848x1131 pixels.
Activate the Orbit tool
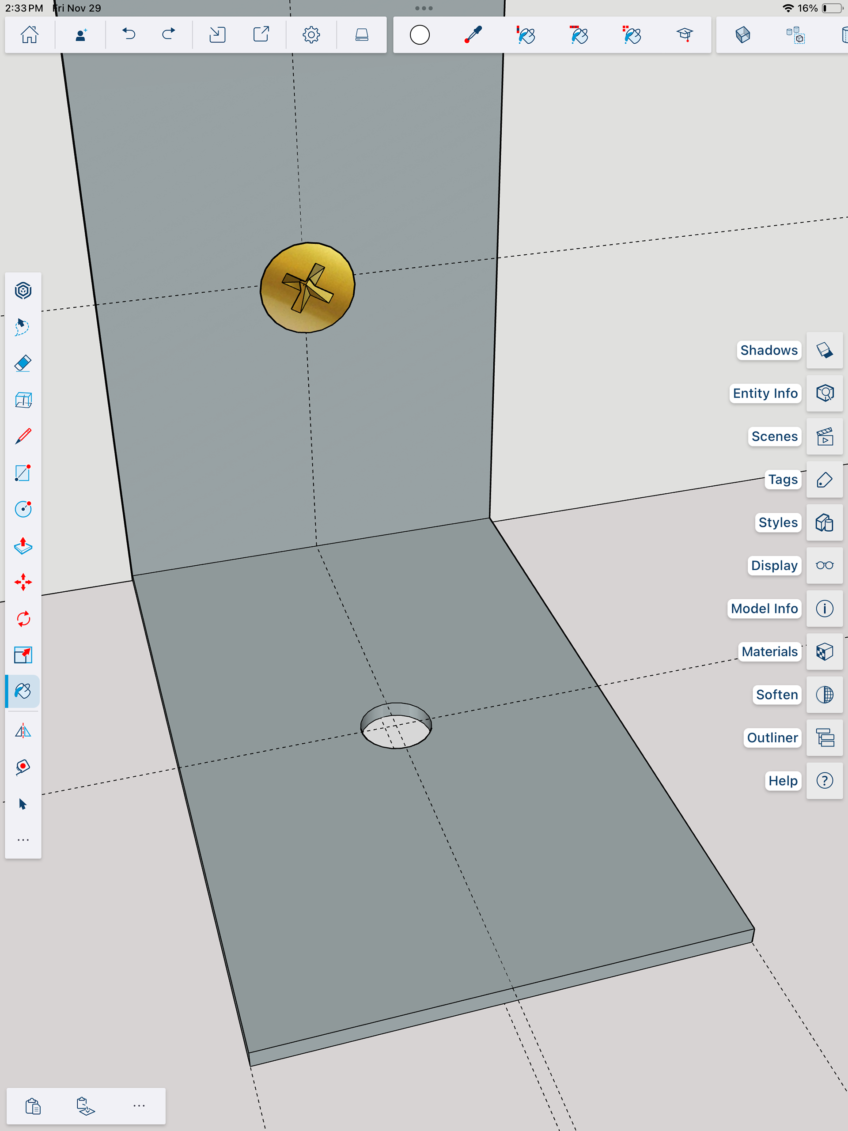pyautogui.click(x=23, y=291)
